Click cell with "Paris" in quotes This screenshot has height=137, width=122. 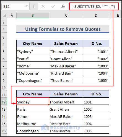click(33, 58)
